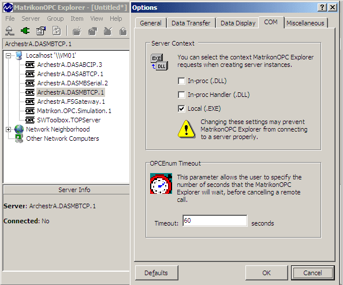Expand the Network Neighborhood tree node
This screenshot has width=343, height=285.
click(x=8, y=129)
